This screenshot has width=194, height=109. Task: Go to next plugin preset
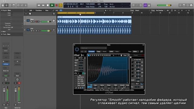coord(85,51)
